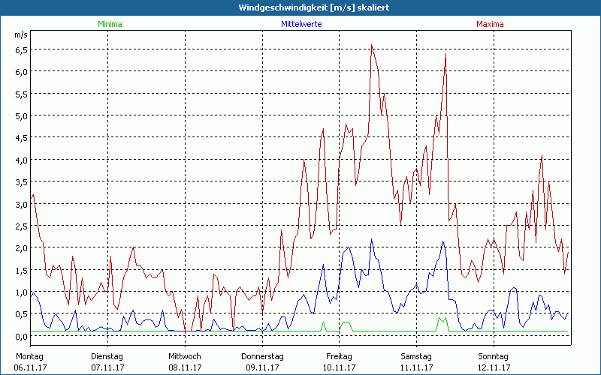The width and height of the screenshot is (601, 375).
Task: Click the green Minima legend label
Action: tap(109, 24)
